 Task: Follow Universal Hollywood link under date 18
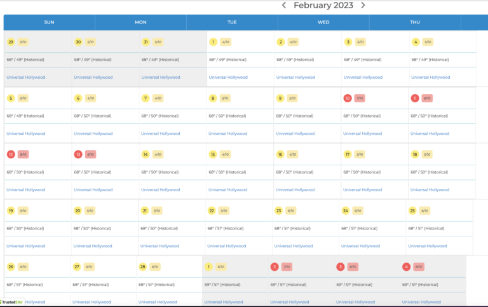(430, 189)
